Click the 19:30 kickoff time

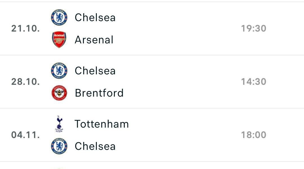tap(253, 28)
